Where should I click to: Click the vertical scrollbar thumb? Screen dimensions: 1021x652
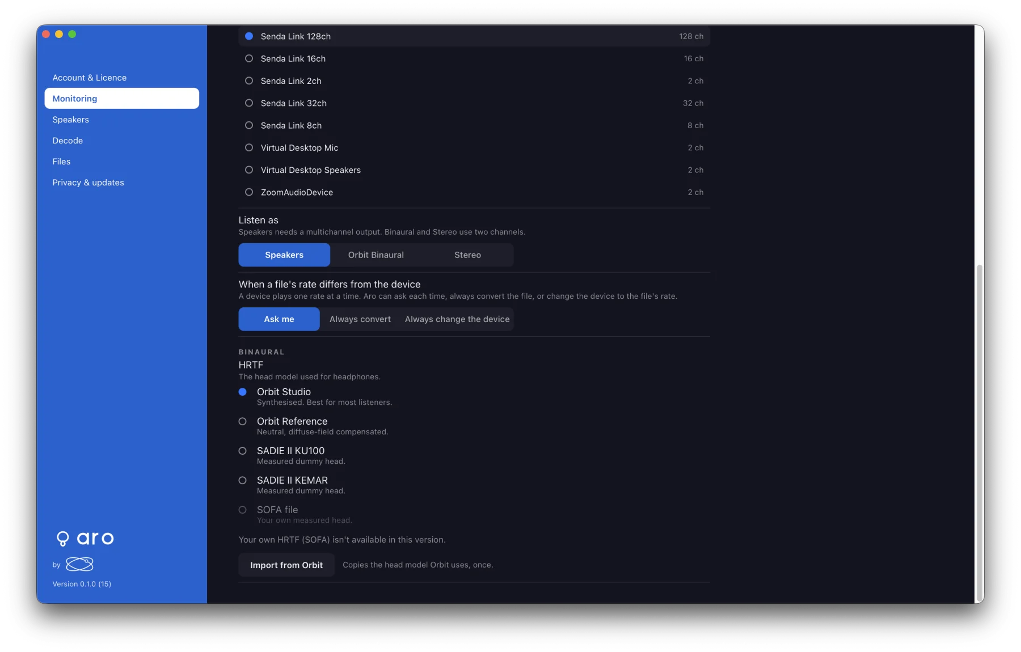coord(979,433)
